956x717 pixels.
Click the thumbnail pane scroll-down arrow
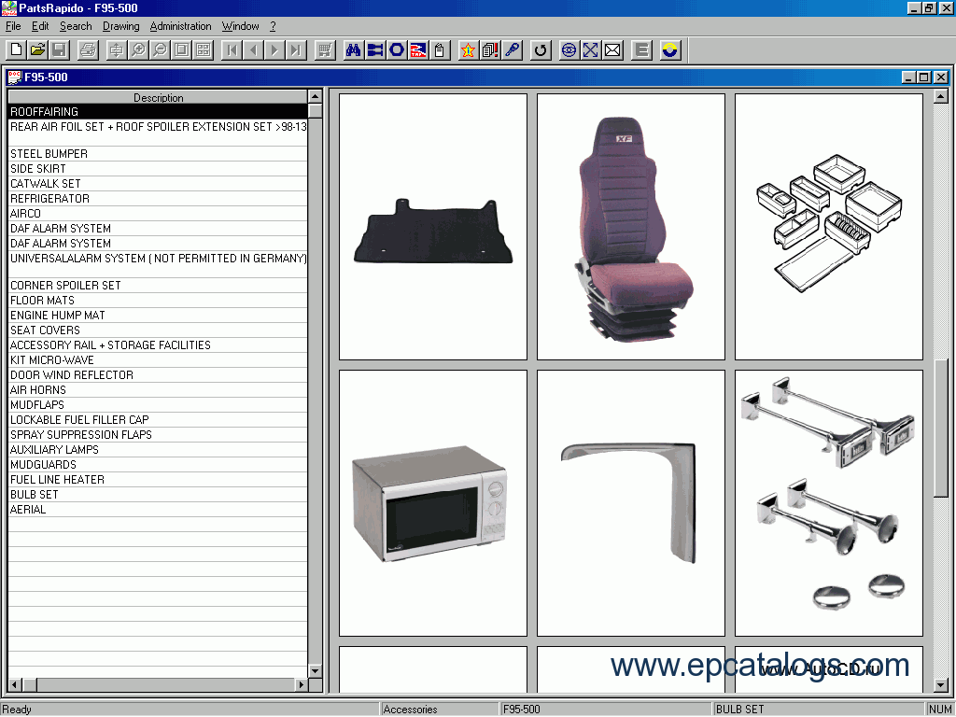point(941,685)
